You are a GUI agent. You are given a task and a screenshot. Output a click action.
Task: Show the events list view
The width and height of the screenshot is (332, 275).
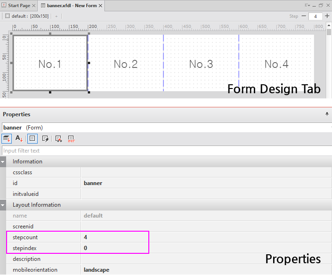pos(45,138)
